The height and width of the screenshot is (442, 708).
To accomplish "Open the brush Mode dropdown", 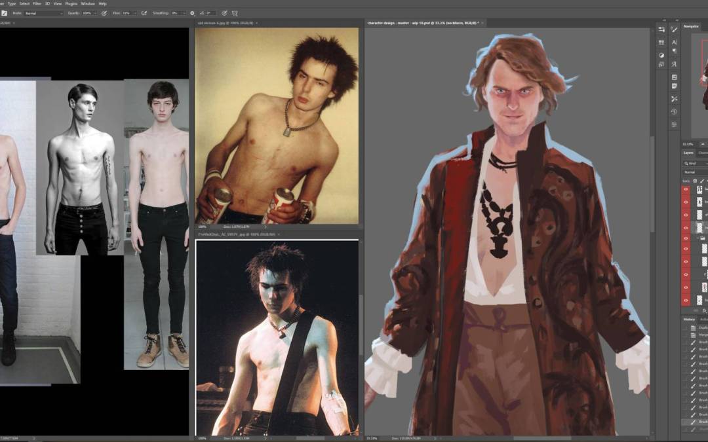I will pyautogui.click(x=44, y=12).
